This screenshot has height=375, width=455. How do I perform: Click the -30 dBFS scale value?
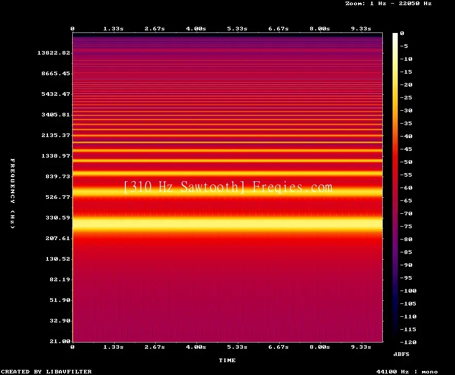point(406,110)
